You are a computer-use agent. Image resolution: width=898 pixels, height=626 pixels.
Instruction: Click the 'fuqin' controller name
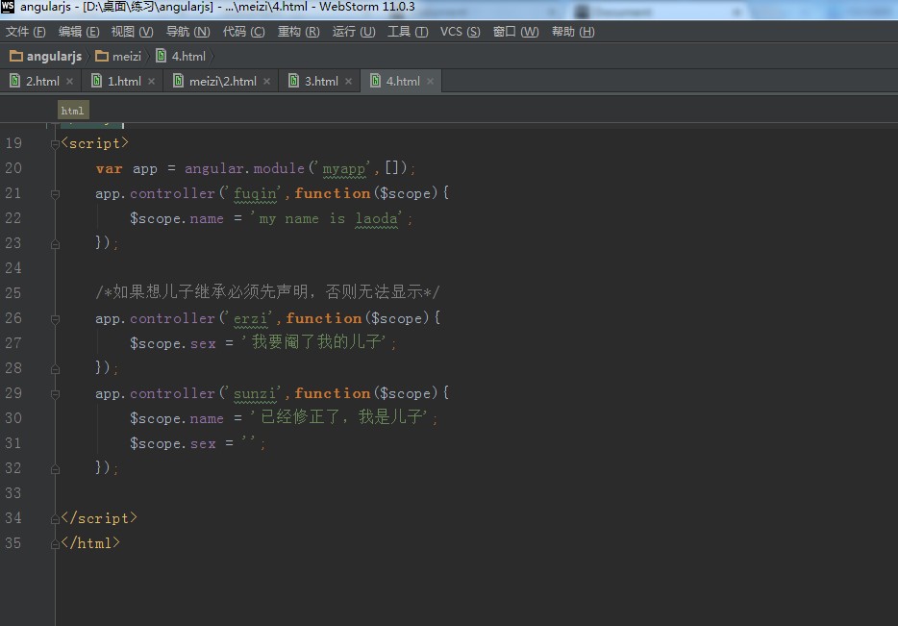pos(255,193)
